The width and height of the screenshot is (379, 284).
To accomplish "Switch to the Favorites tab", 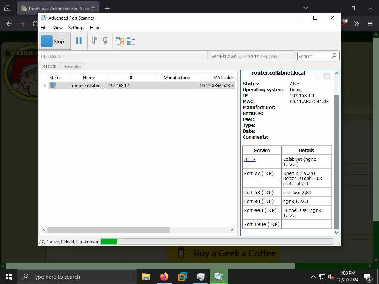I will (73, 67).
